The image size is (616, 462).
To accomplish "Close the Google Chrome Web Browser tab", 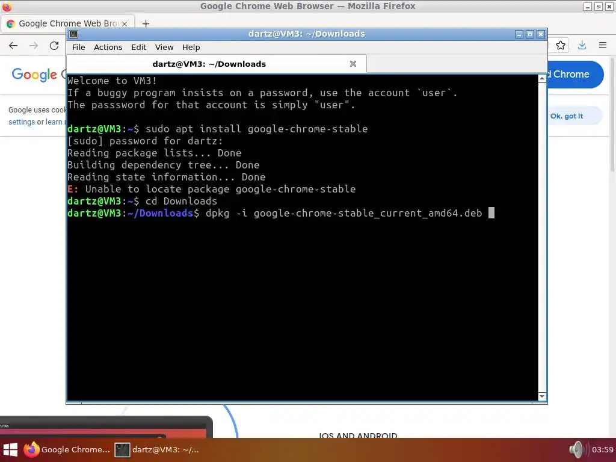I will point(125,24).
